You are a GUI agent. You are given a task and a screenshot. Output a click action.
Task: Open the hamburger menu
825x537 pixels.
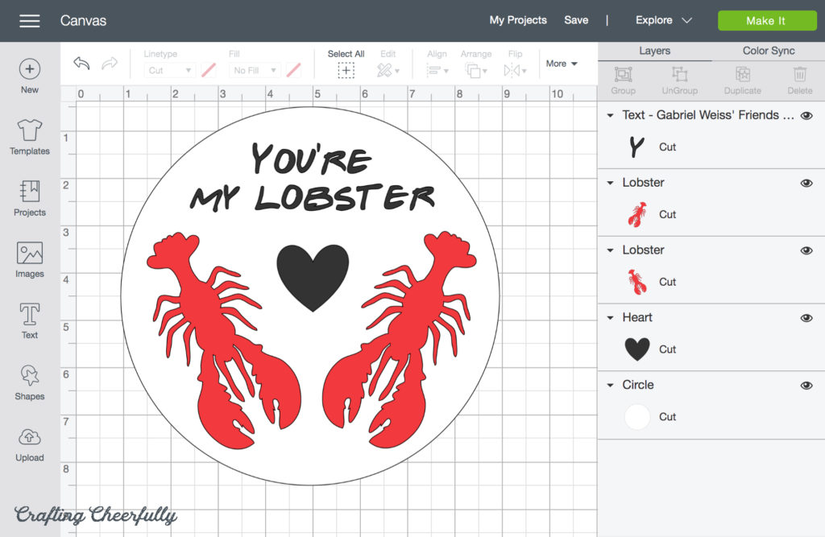point(30,21)
